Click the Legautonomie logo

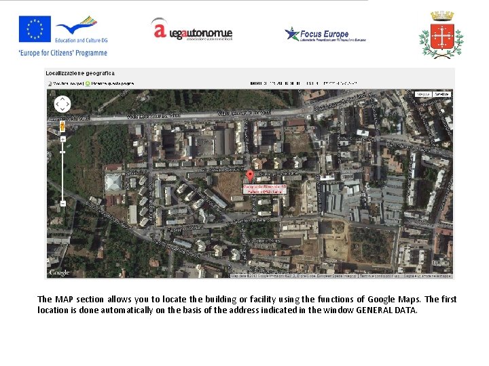pos(192,30)
